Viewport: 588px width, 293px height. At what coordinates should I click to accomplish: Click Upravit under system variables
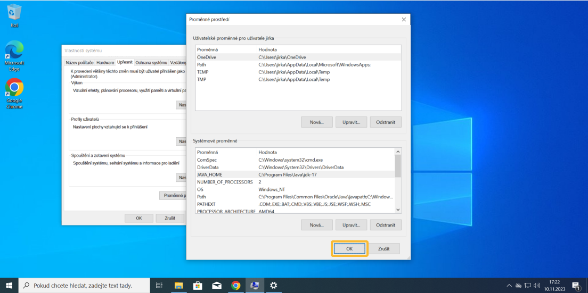351,225
